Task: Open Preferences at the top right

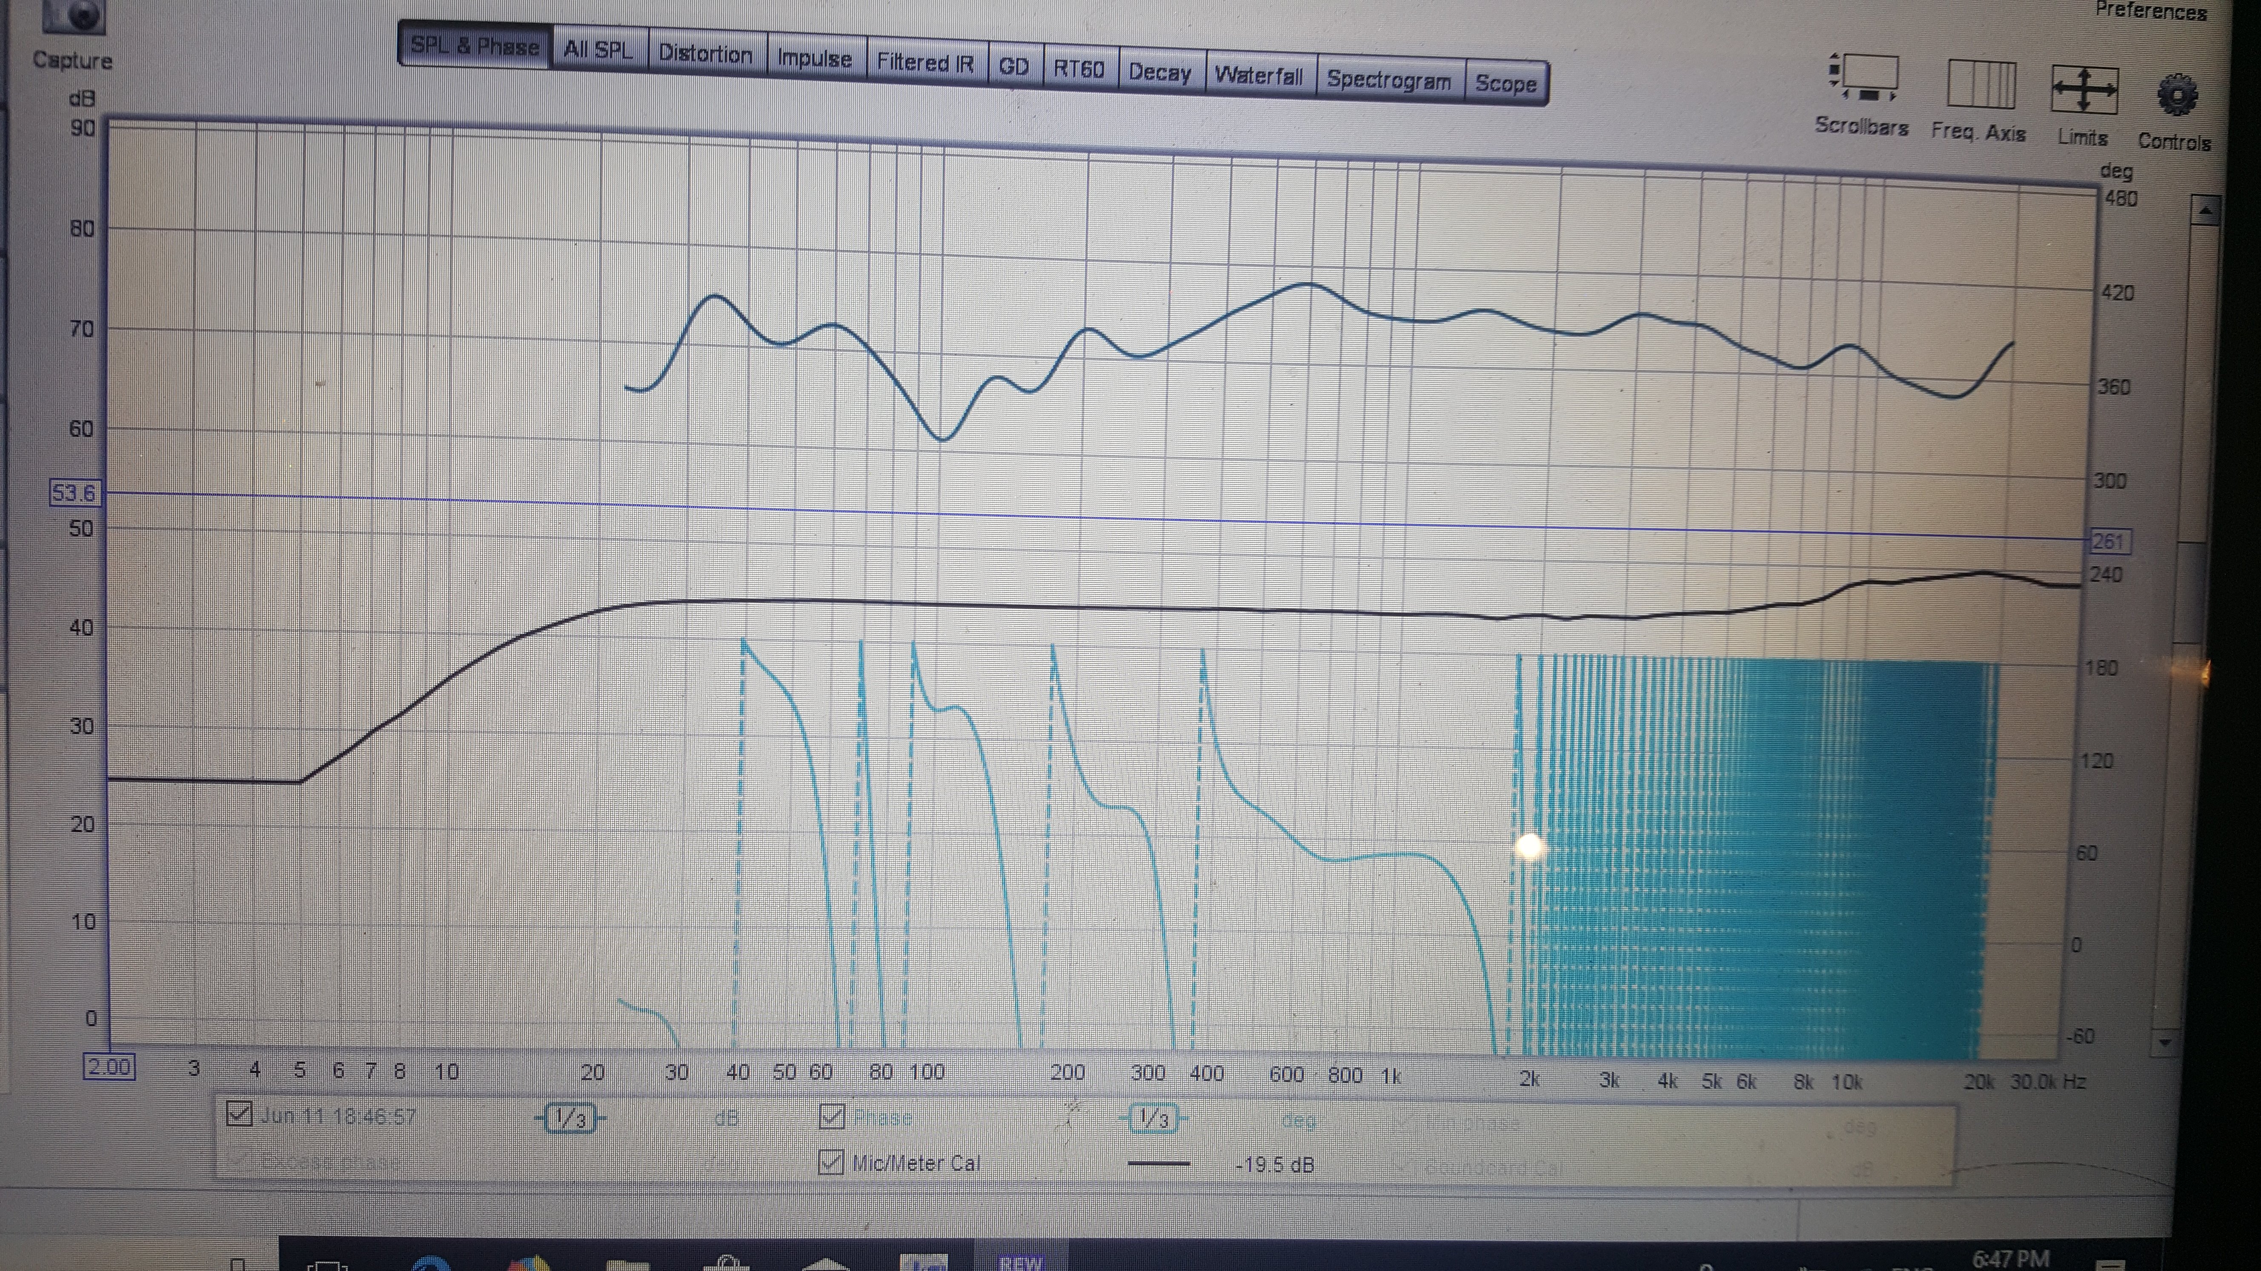Action: click(2150, 11)
